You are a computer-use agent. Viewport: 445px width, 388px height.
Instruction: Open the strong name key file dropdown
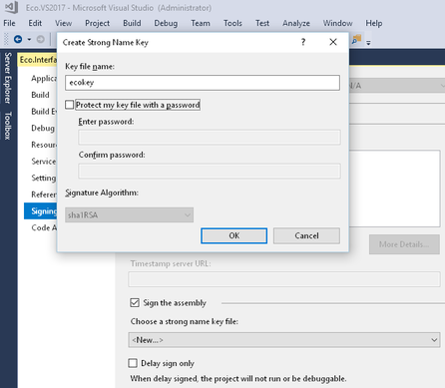284,340
